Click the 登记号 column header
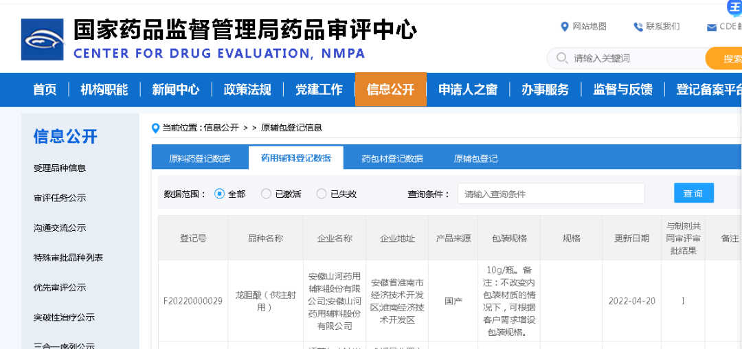Viewport: 742px width, 349px height. [x=193, y=238]
